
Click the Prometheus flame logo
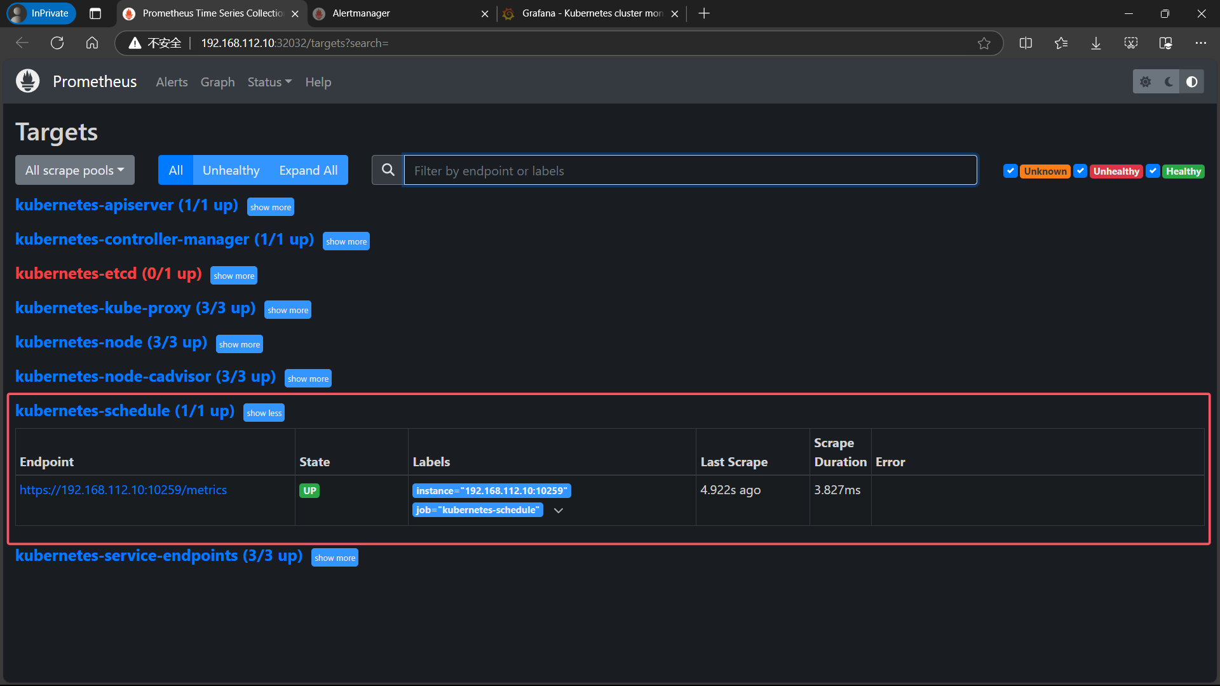coord(27,81)
